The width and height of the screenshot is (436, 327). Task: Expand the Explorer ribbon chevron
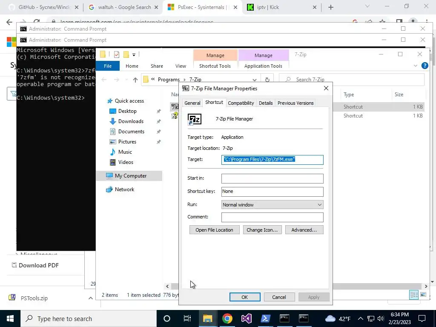coord(416,66)
